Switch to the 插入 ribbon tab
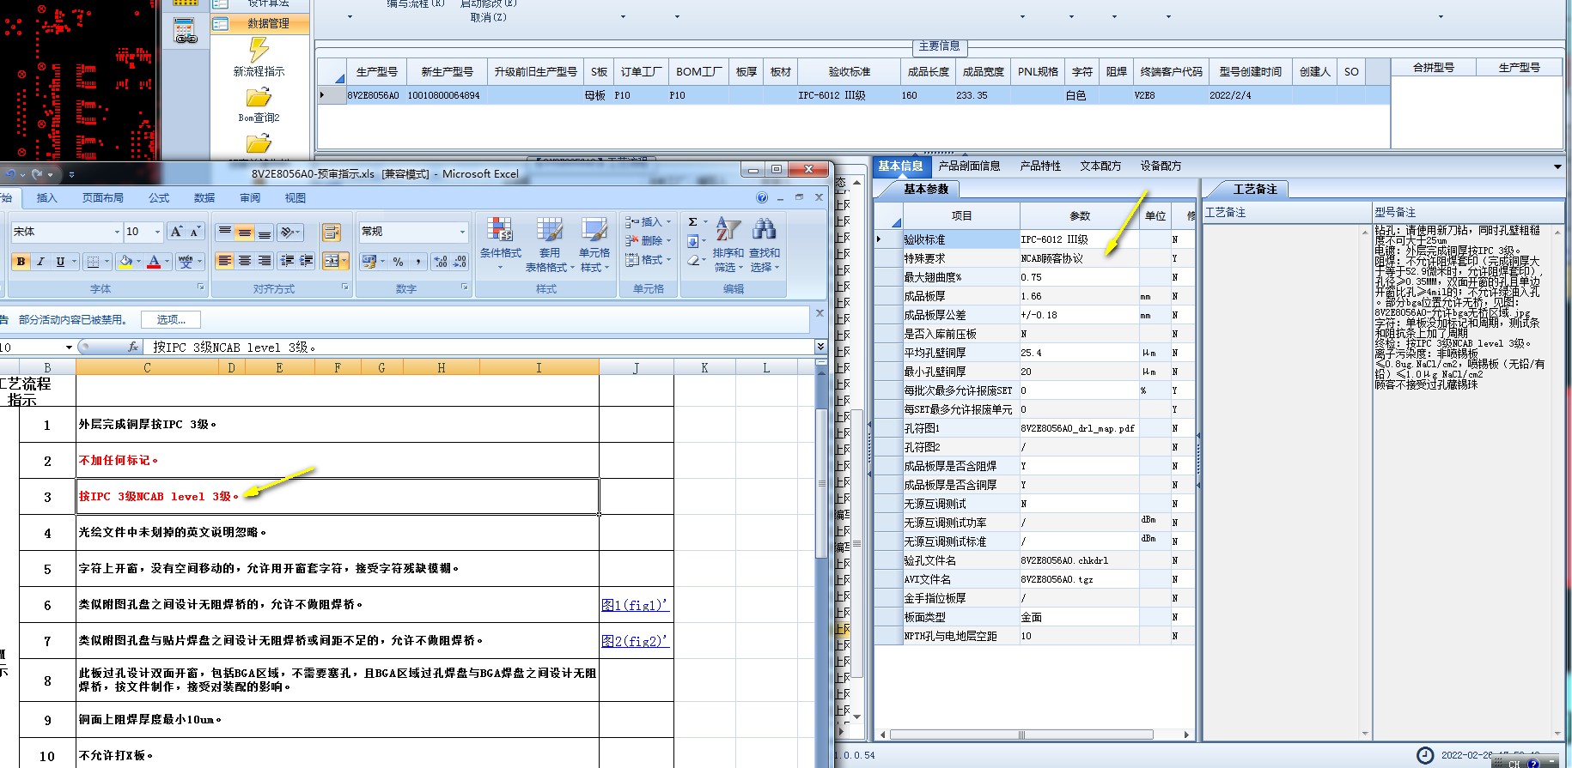The height and width of the screenshot is (768, 1572). pos(46,198)
